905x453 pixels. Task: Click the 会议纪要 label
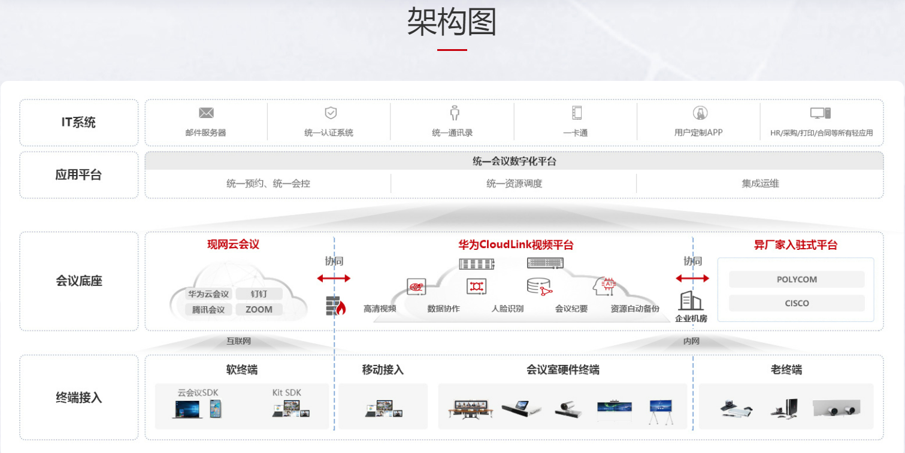(571, 309)
